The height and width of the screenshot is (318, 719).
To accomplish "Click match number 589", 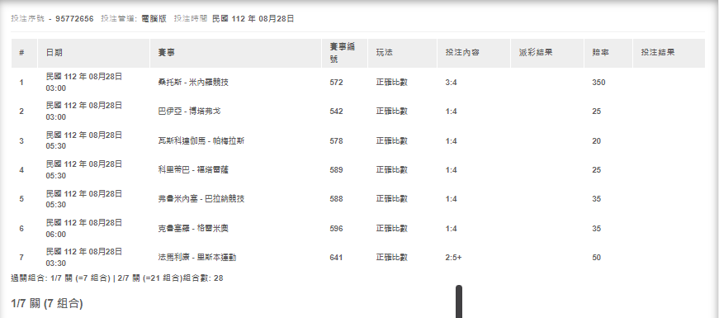I will coord(336,170).
